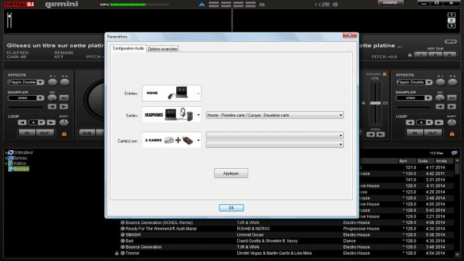Click the browser options icon beside 112 files

click(x=454, y=153)
